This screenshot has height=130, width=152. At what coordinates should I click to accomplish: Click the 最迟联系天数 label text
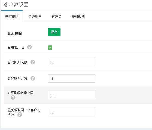click(17, 78)
